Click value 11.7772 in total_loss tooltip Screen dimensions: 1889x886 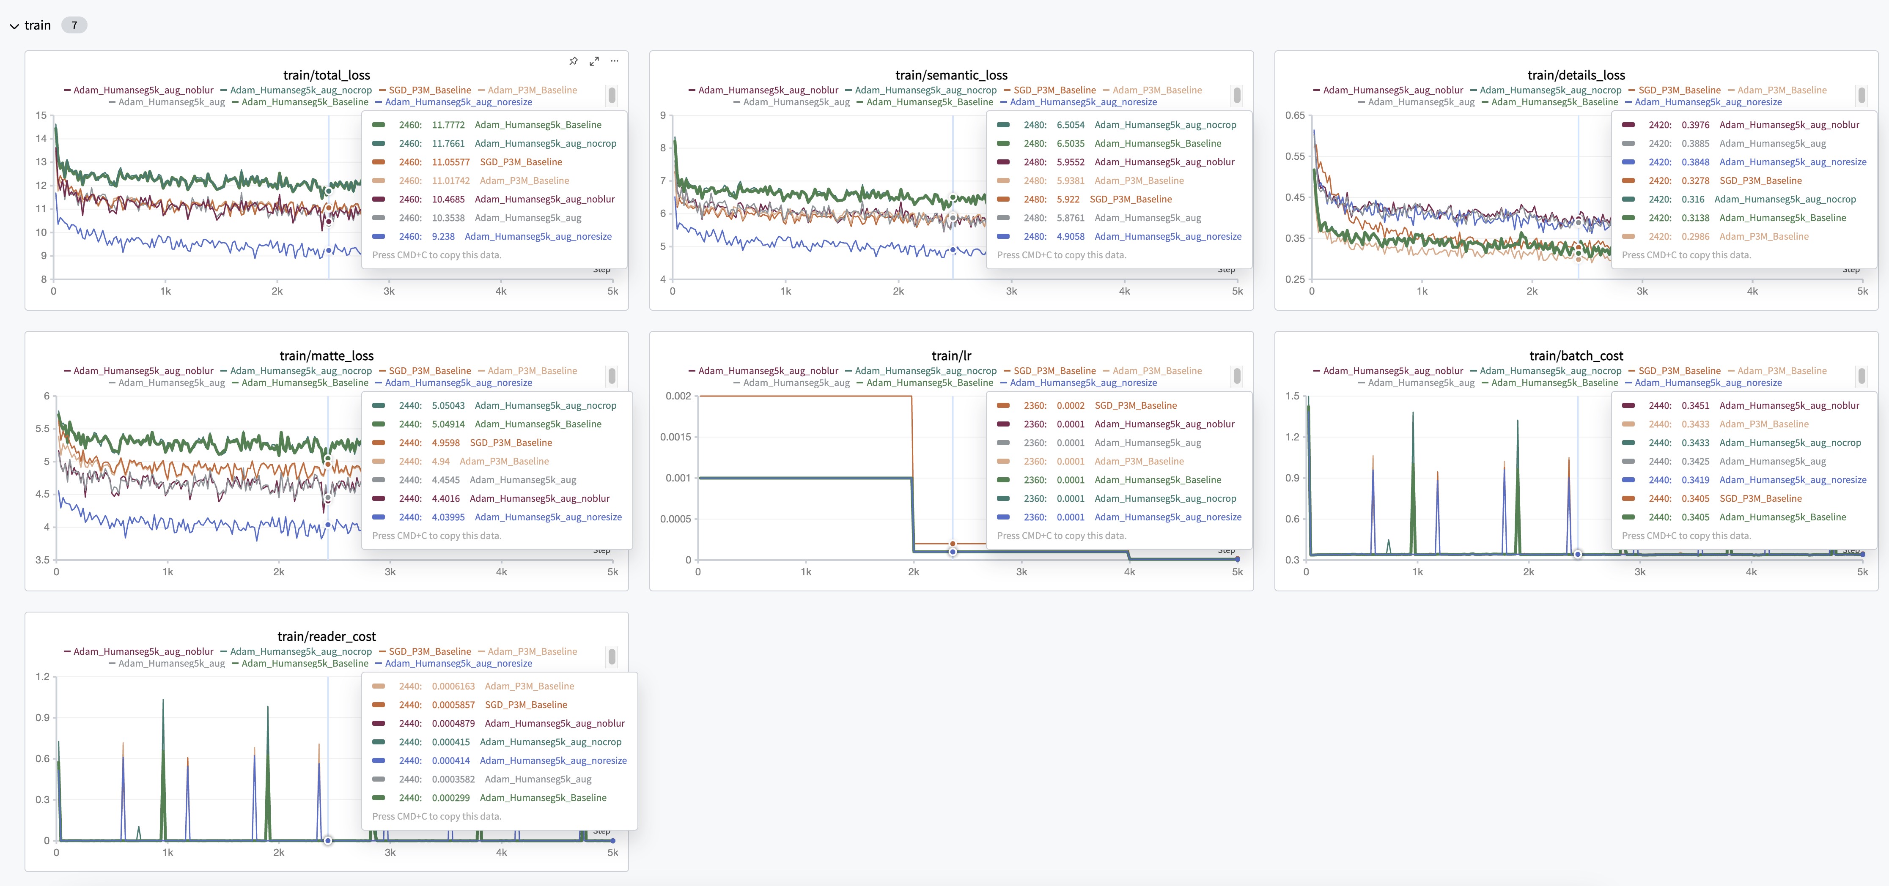point(448,125)
